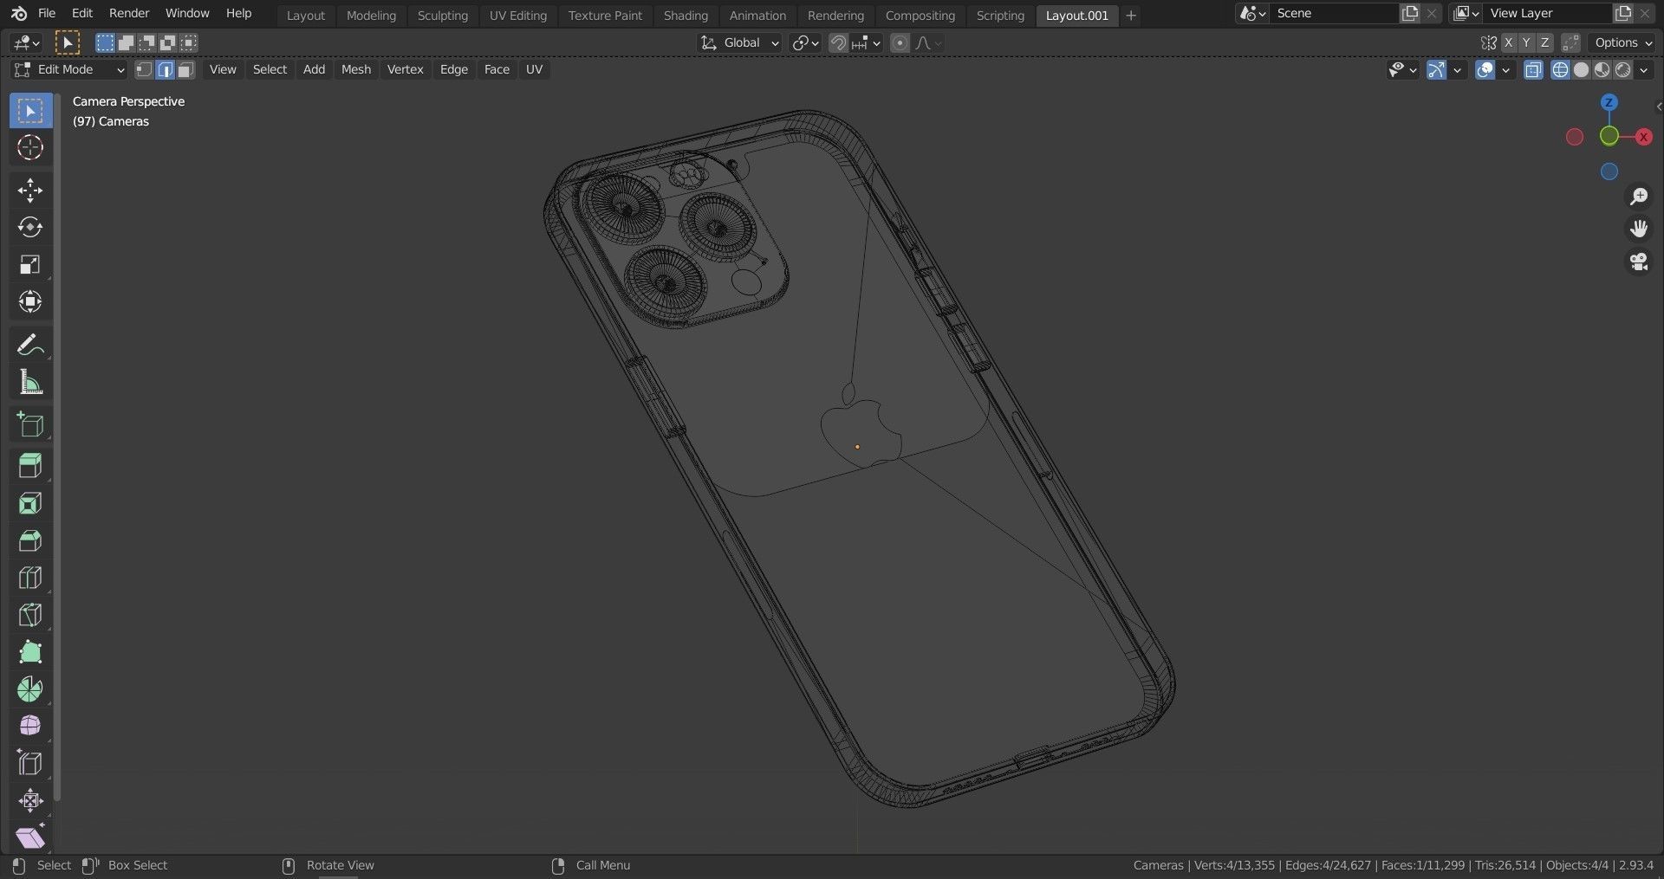
Task: Select the Spin tool
Action: coord(30,689)
